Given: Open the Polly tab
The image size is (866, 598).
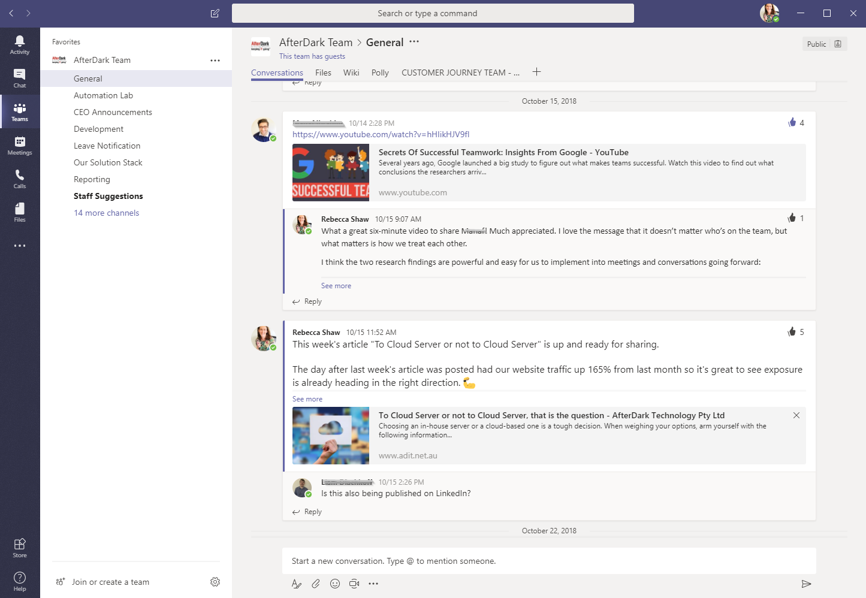Looking at the screenshot, I should pos(380,73).
